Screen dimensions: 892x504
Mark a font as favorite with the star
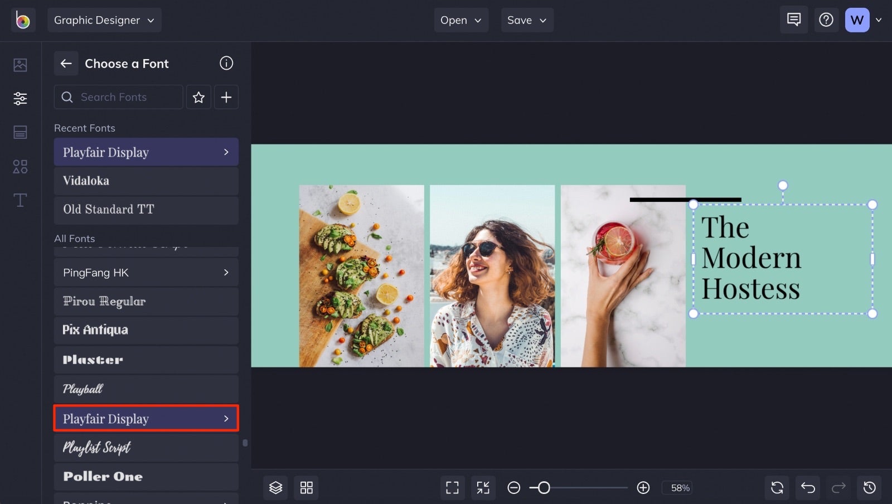tap(198, 97)
